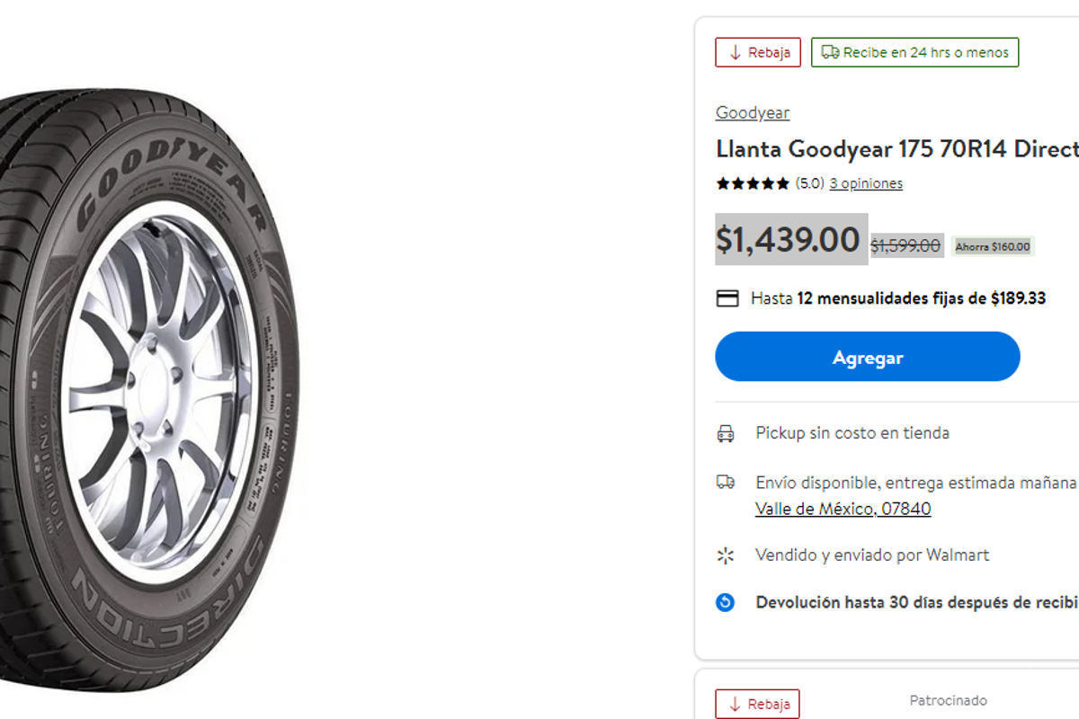Click the Walmart spark icon beside Vendido por Walmart
The image size is (1079, 719).
tap(726, 555)
